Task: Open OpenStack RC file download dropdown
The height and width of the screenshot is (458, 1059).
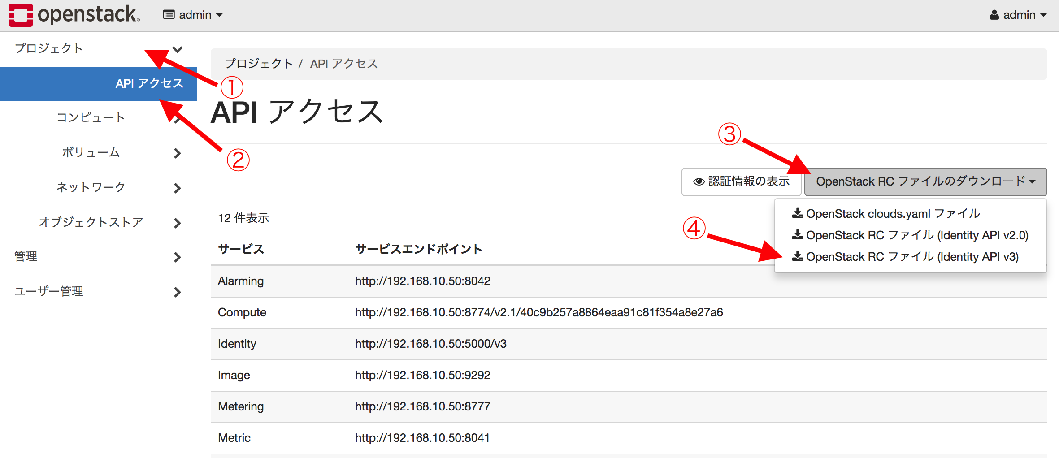Action: point(925,181)
